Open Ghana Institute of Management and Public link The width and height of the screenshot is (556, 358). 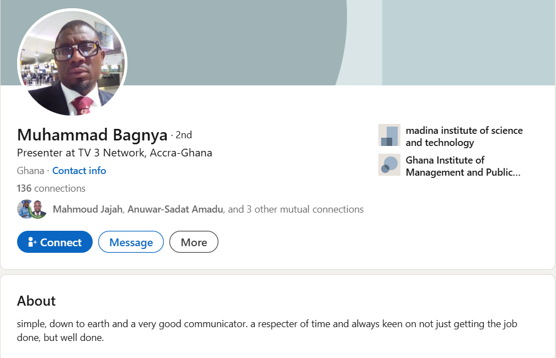(x=463, y=166)
